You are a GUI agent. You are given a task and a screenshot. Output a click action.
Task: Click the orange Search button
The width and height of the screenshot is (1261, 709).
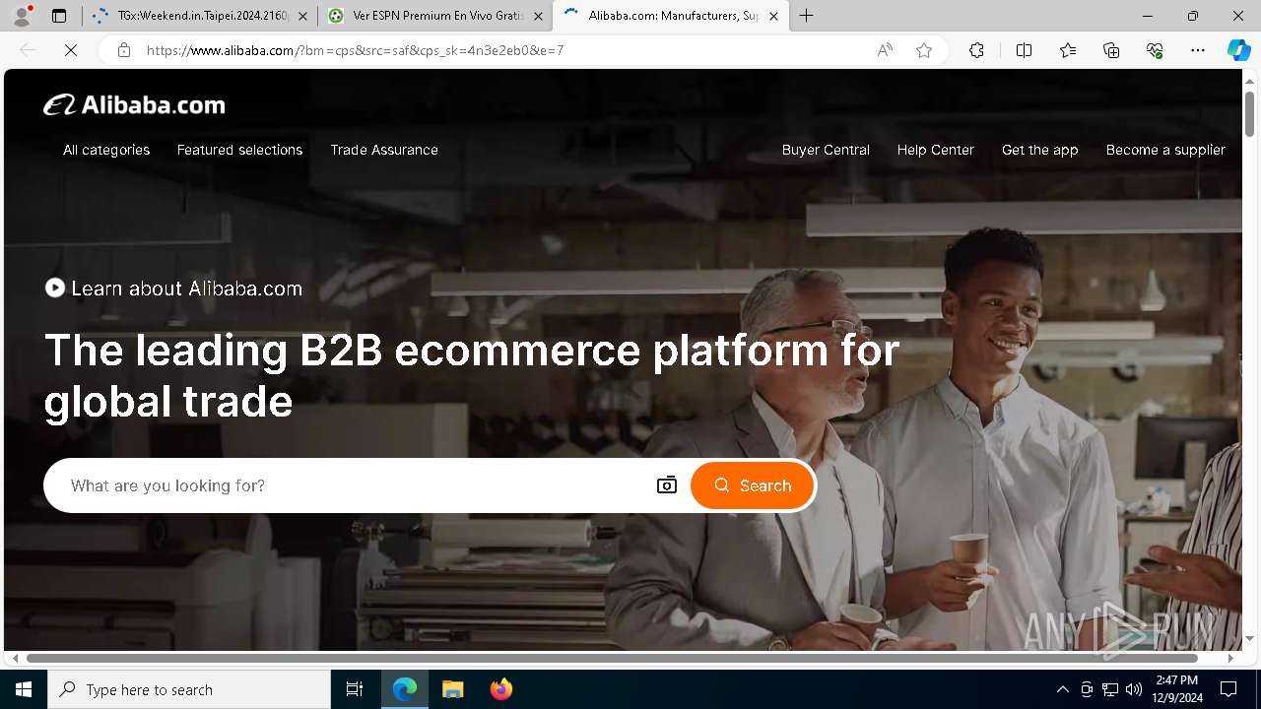point(753,485)
